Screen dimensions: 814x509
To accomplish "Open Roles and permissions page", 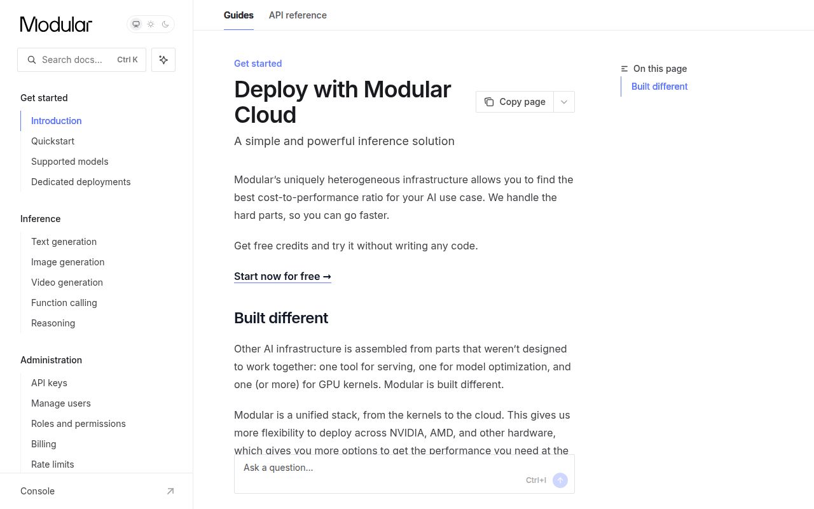I will [x=78, y=424].
